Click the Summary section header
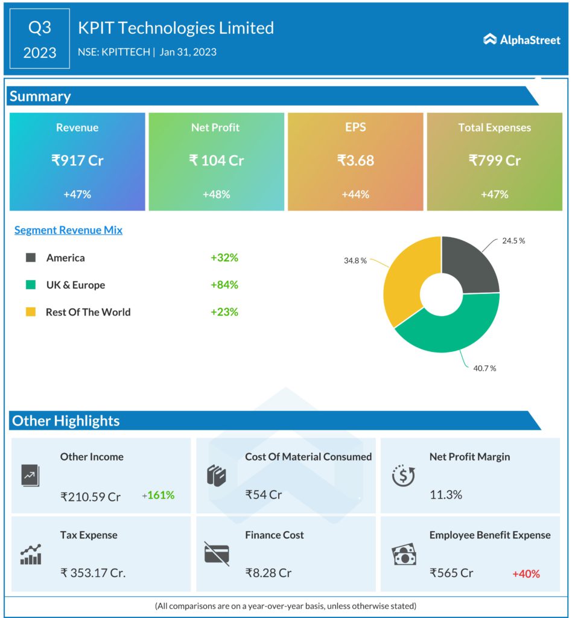Viewport: 572px width, 618px height. [40, 97]
